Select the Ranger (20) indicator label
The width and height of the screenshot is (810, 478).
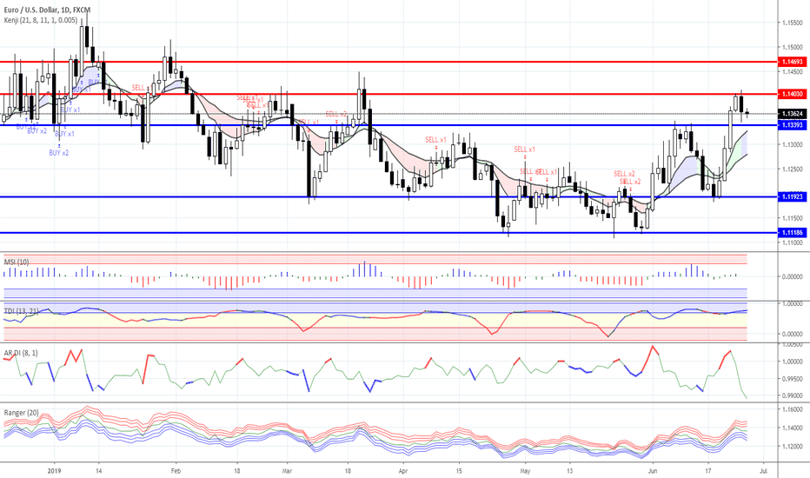[x=21, y=413]
